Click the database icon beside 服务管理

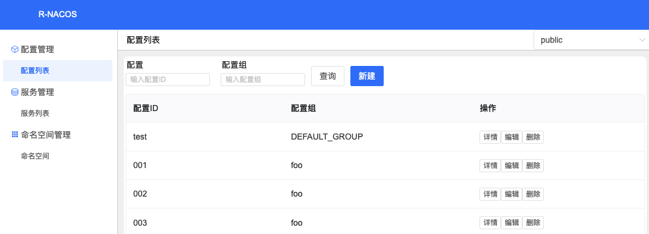click(x=14, y=92)
